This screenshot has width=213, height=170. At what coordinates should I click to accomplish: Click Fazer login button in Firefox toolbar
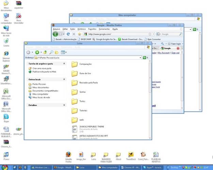click(174, 44)
